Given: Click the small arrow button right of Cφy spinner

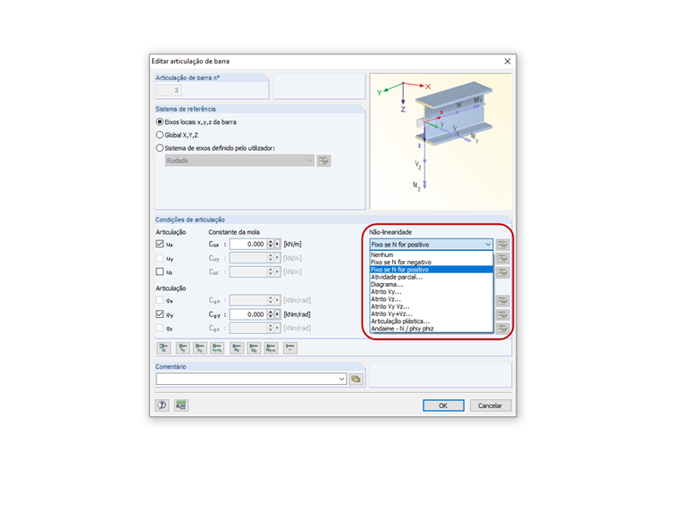Looking at the screenshot, I should point(277,314).
